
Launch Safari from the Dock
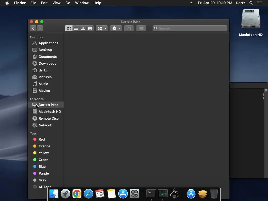pyautogui.click(x=88, y=194)
